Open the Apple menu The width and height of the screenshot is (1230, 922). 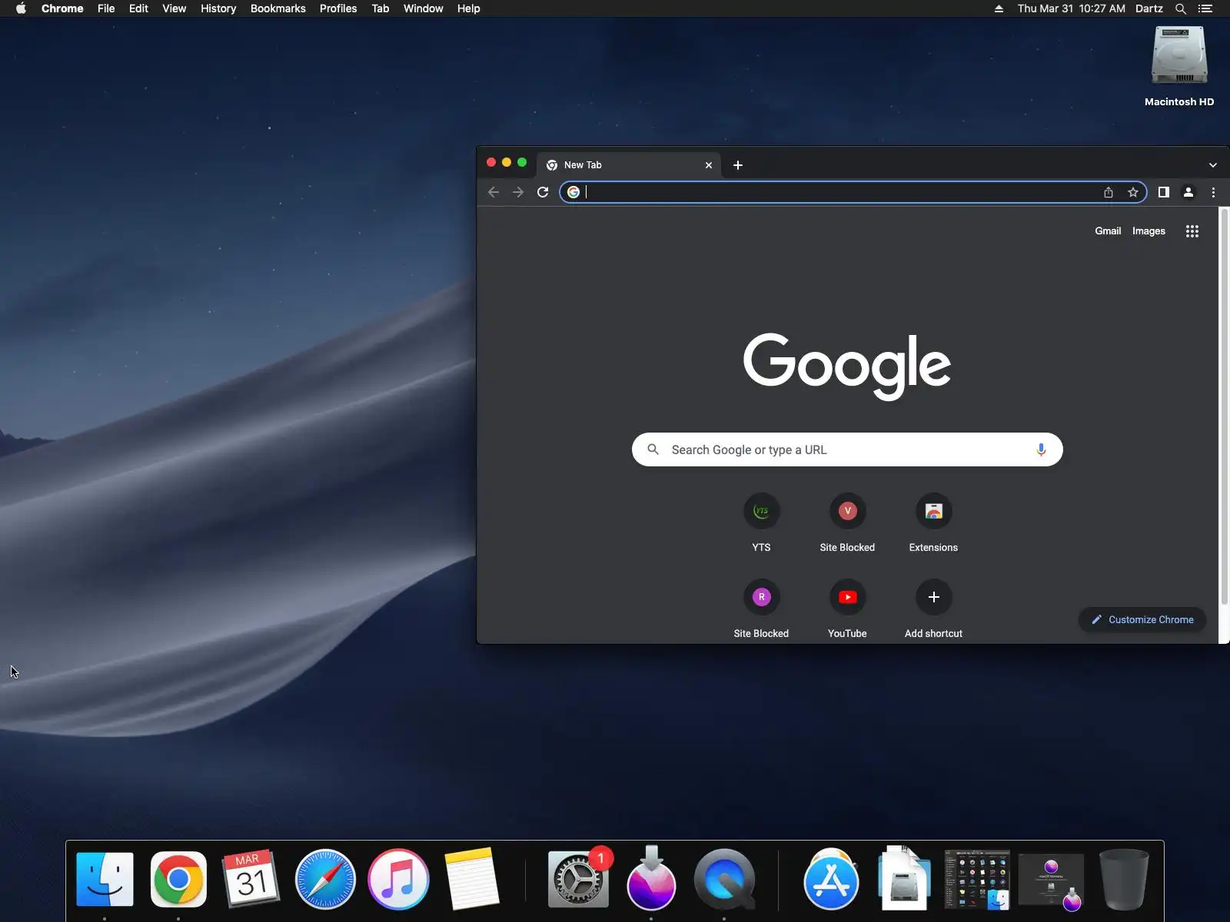(21, 8)
